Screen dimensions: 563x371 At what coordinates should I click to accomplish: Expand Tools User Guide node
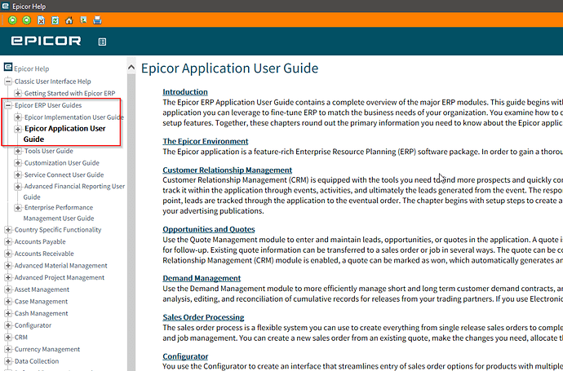(18, 151)
